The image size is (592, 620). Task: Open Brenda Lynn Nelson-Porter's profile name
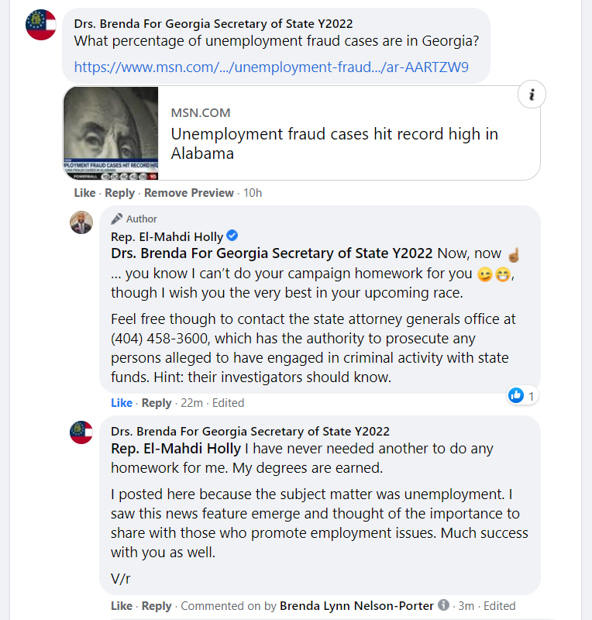[356, 606]
